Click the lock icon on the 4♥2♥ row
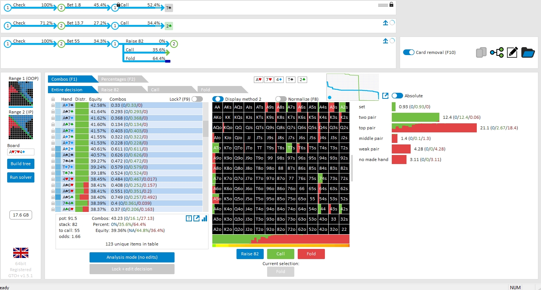The image size is (541, 290). coord(53,179)
